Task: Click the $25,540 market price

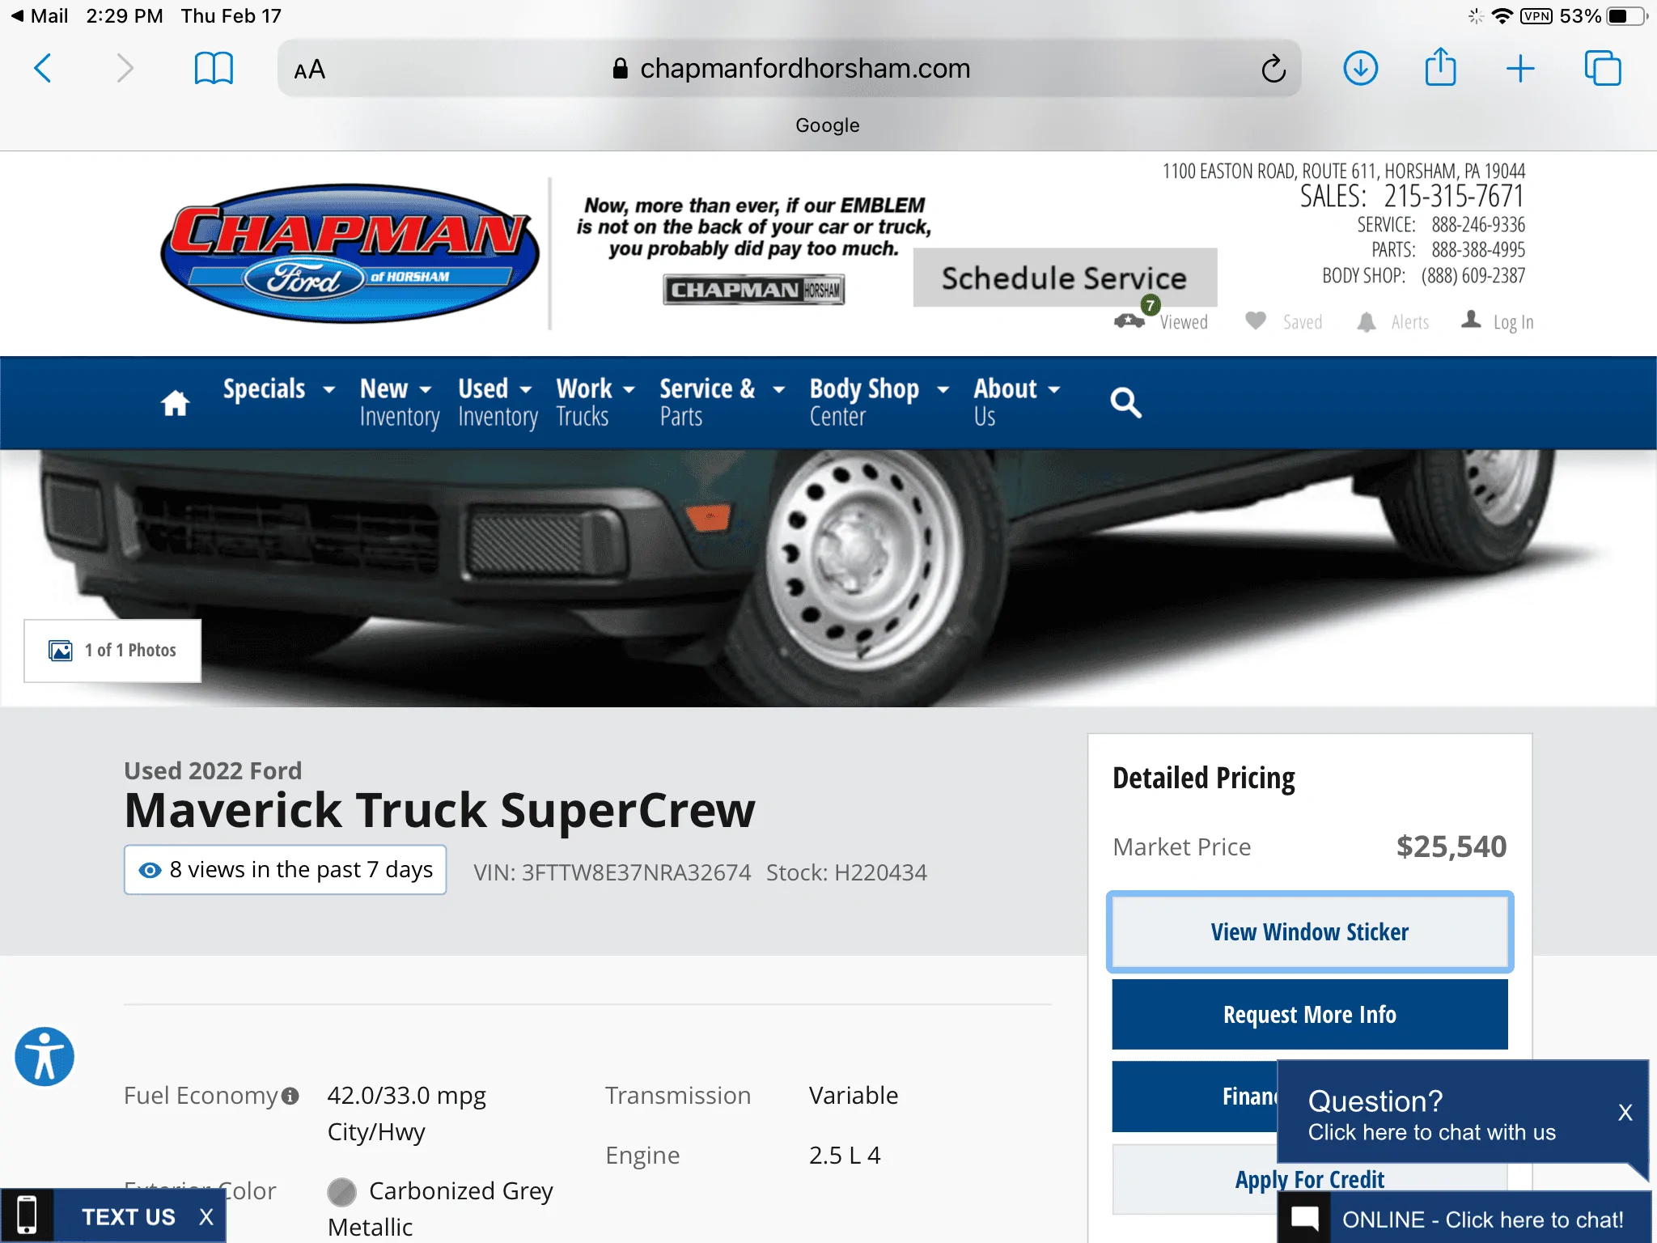Action: (1451, 846)
